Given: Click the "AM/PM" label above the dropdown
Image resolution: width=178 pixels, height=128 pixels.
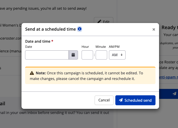Looking at the screenshot, I should coord(114,47).
